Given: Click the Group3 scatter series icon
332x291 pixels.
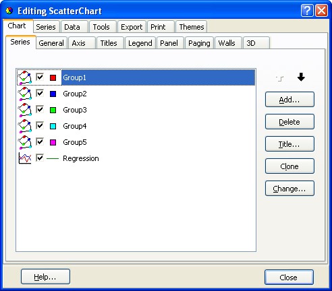Looking at the screenshot, I should pyautogui.click(x=25, y=110).
